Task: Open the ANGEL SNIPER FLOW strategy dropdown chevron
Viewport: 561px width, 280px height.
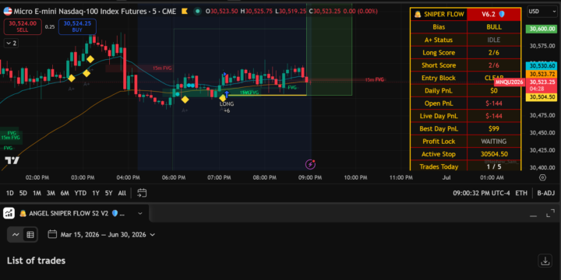Action: click(140, 214)
